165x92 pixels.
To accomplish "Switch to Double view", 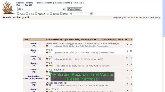I will point(120,40).
